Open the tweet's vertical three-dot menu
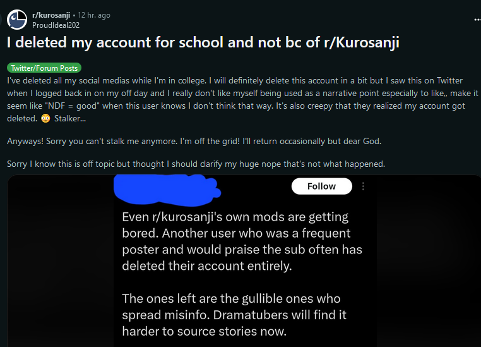This screenshot has height=347, width=481. [363, 186]
